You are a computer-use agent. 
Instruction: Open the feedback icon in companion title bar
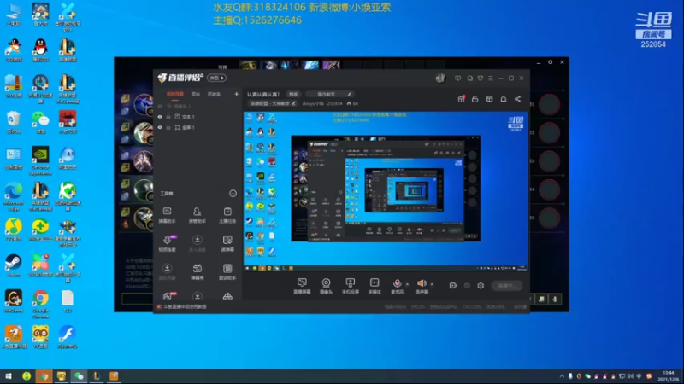point(457,79)
